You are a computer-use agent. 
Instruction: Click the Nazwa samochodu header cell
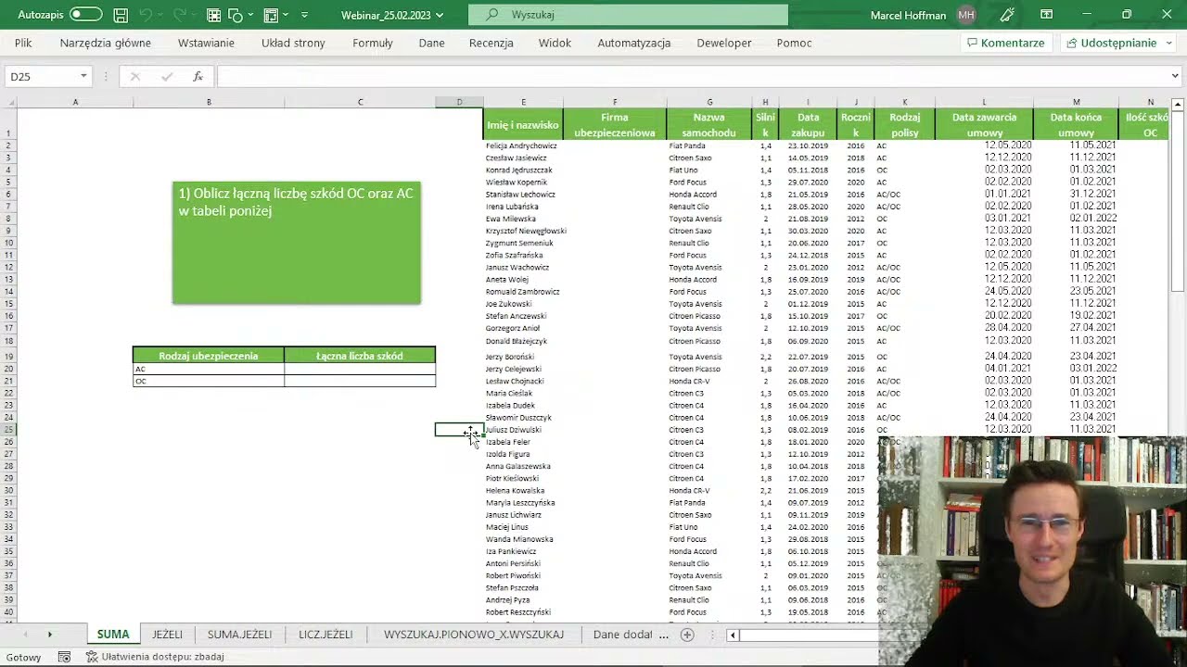click(709, 124)
